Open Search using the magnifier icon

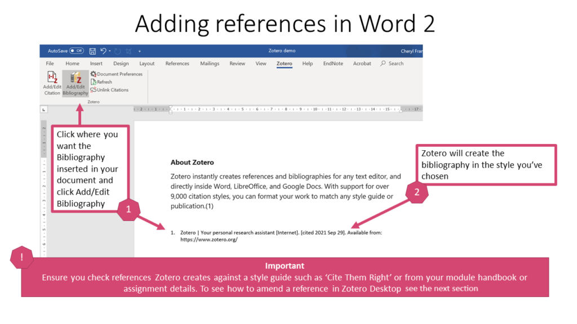click(384, 64)
